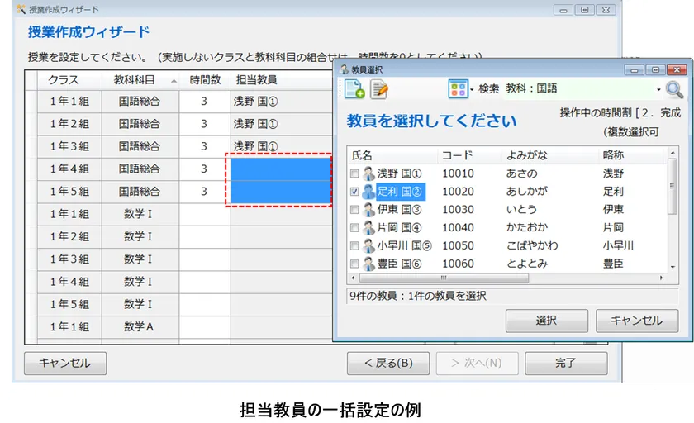
Task: Select the 担当教員 cell for 1年4組
Action: 281,169
